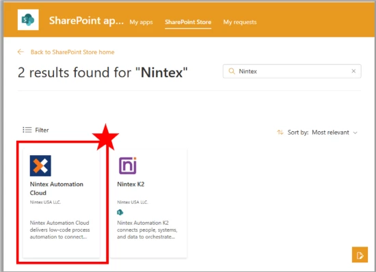Click the Nintex K2 purple logo
This screenshot has height=272, width=376.
pyautogui.click(x=128, y=165)
